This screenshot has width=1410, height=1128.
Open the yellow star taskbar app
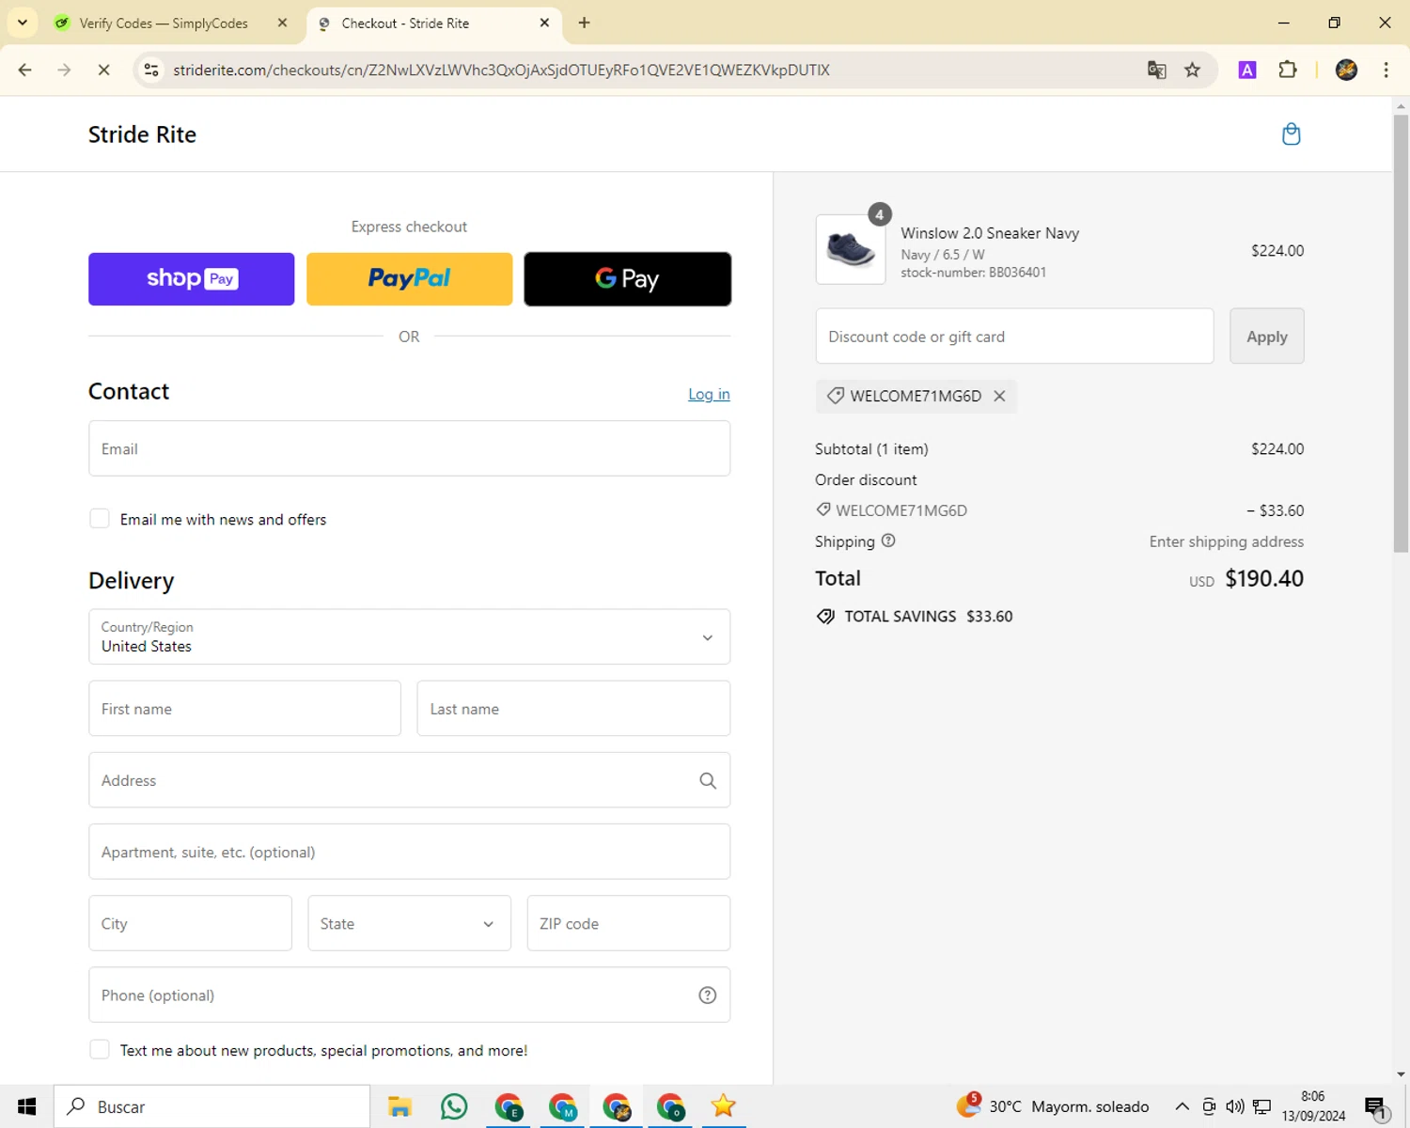[x=723, y=1106]
